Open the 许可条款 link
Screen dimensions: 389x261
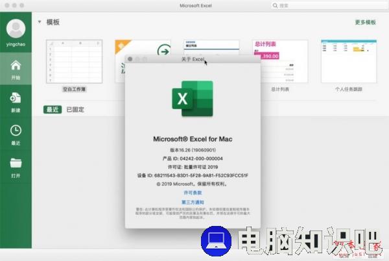[x=193, y=193]
